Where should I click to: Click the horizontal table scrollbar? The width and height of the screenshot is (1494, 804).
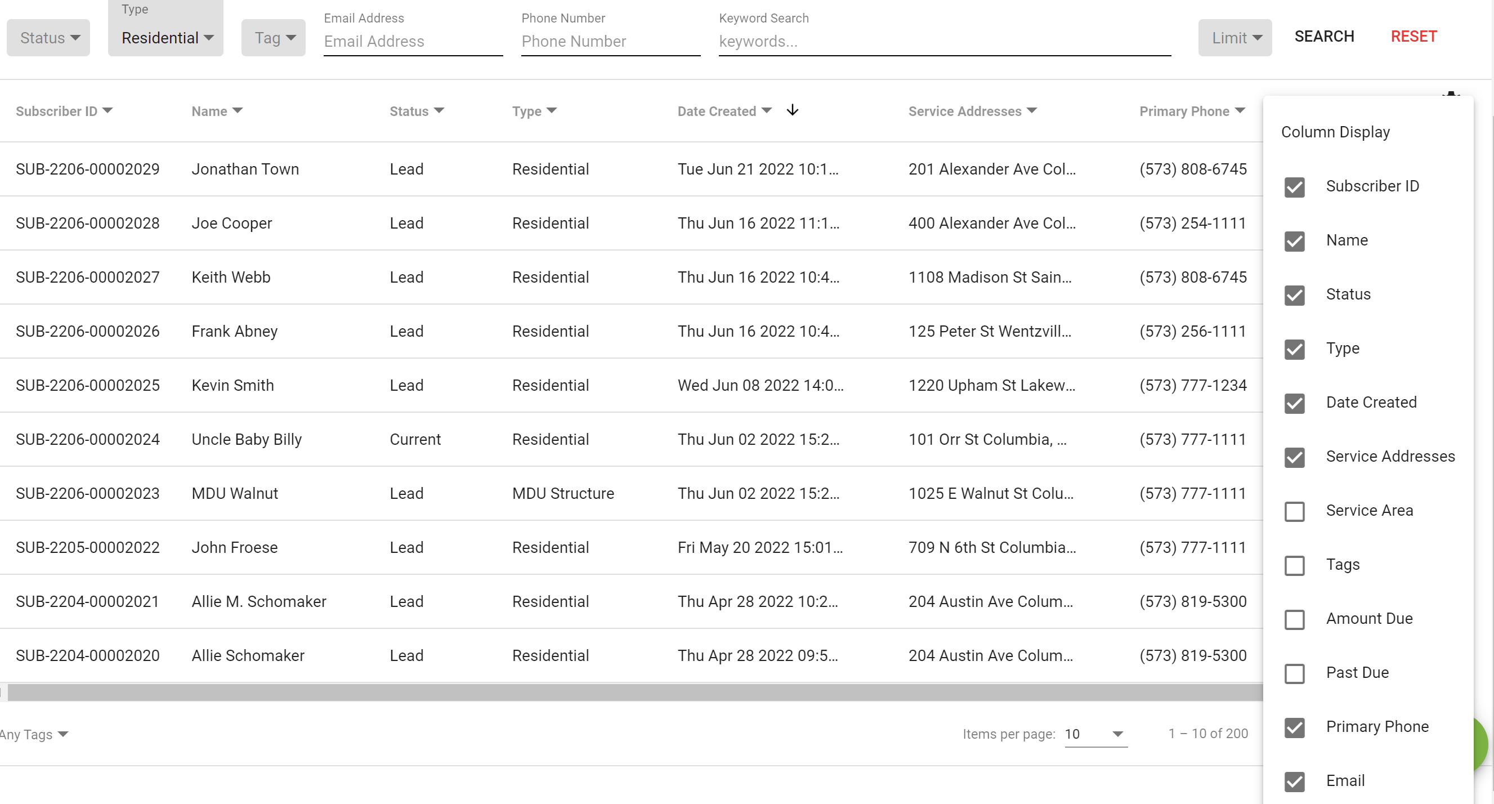tap(635, 692)
